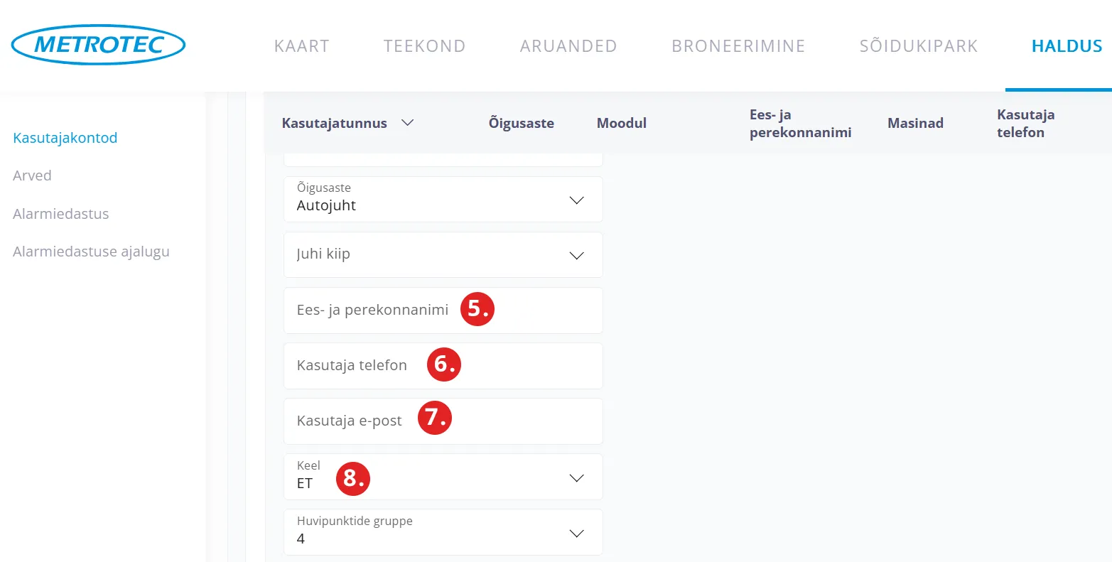Open the ARUANDED tab

568,46
